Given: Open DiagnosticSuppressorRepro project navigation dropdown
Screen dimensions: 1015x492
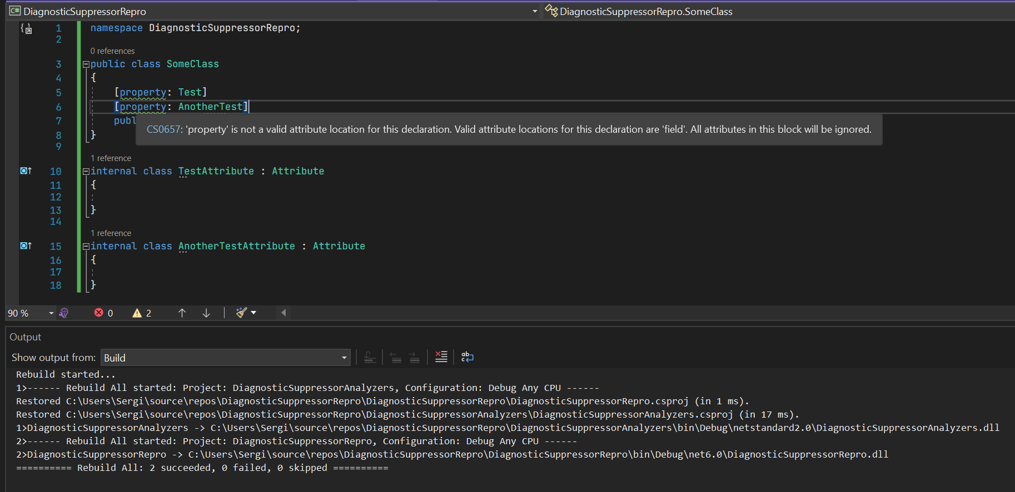Looking at the screenshot, I should pos(535,11).
